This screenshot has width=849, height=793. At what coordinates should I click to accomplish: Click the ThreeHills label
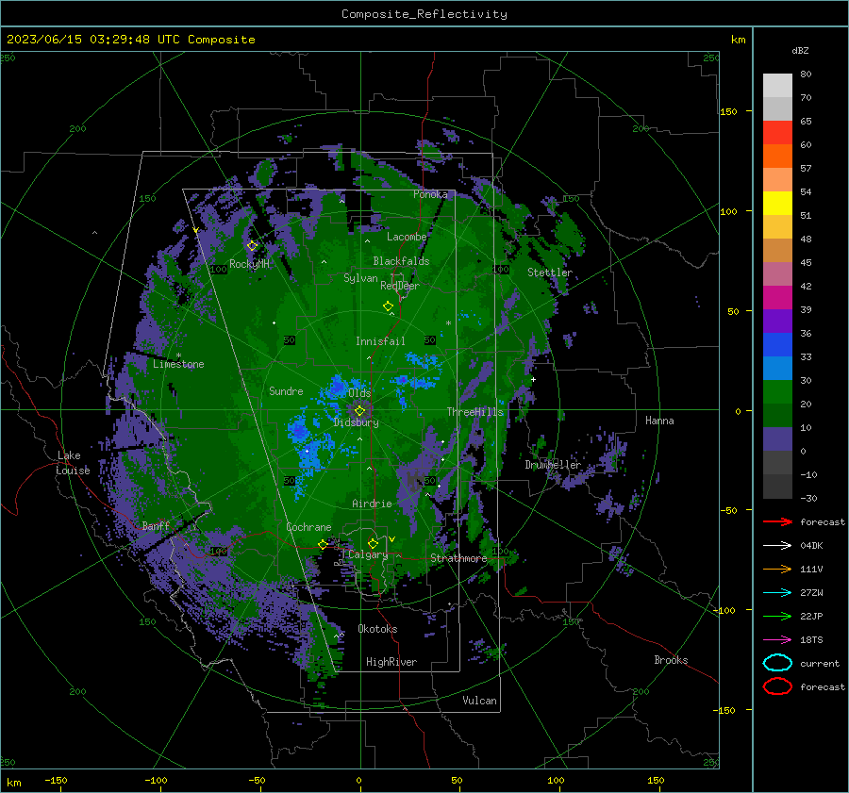tap(474, 412)
